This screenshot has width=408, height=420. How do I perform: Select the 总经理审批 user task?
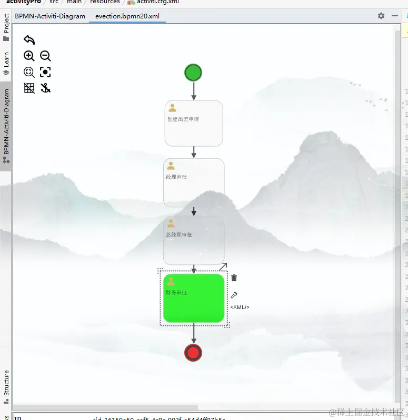point(194,240)
